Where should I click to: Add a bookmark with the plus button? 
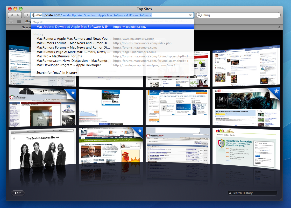click(27, 15)
